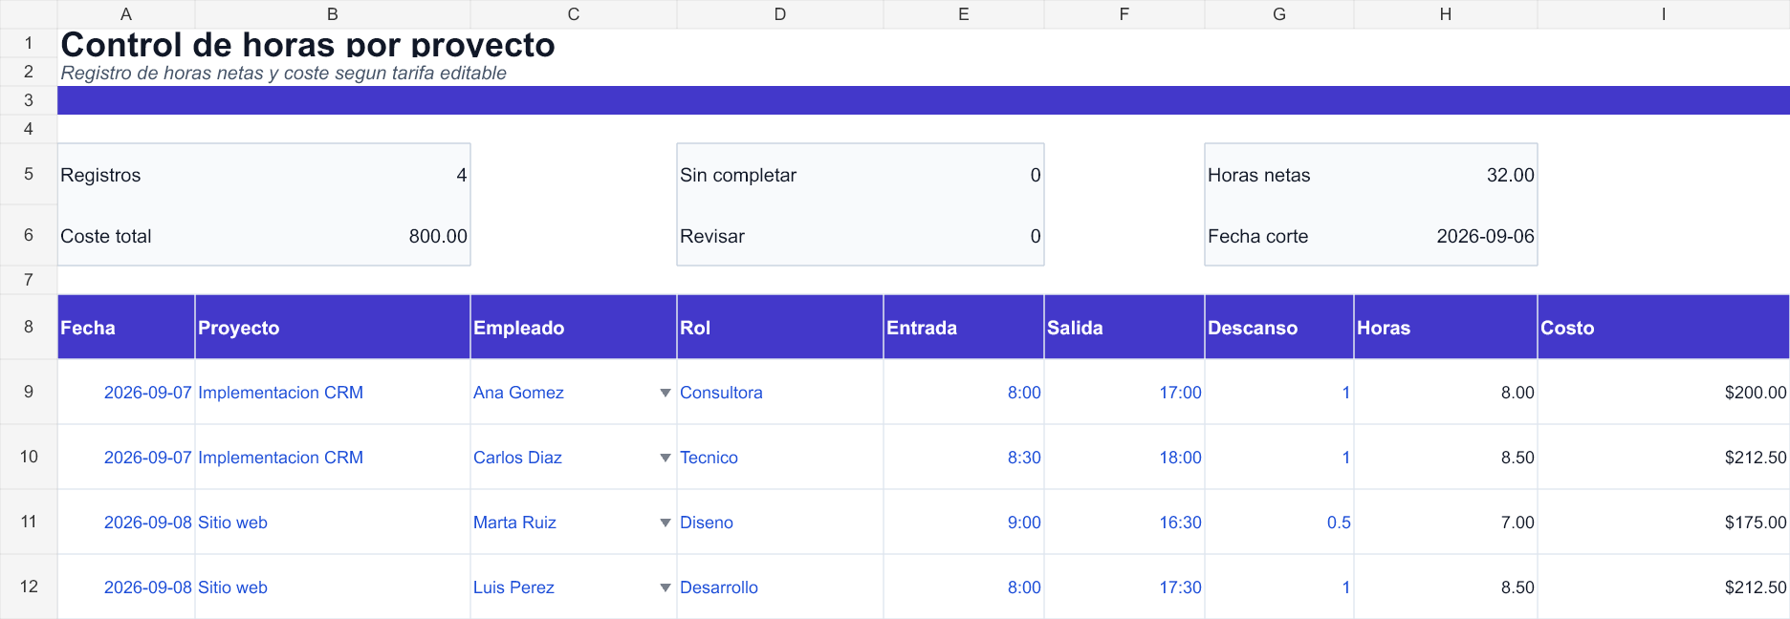1790x619 pixels.
Task: Select column I header
Action: point(1664,14)
